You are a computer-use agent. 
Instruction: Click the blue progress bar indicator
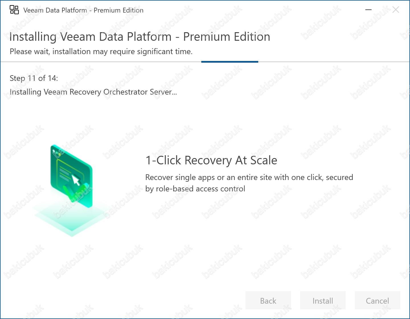(229, 62)
